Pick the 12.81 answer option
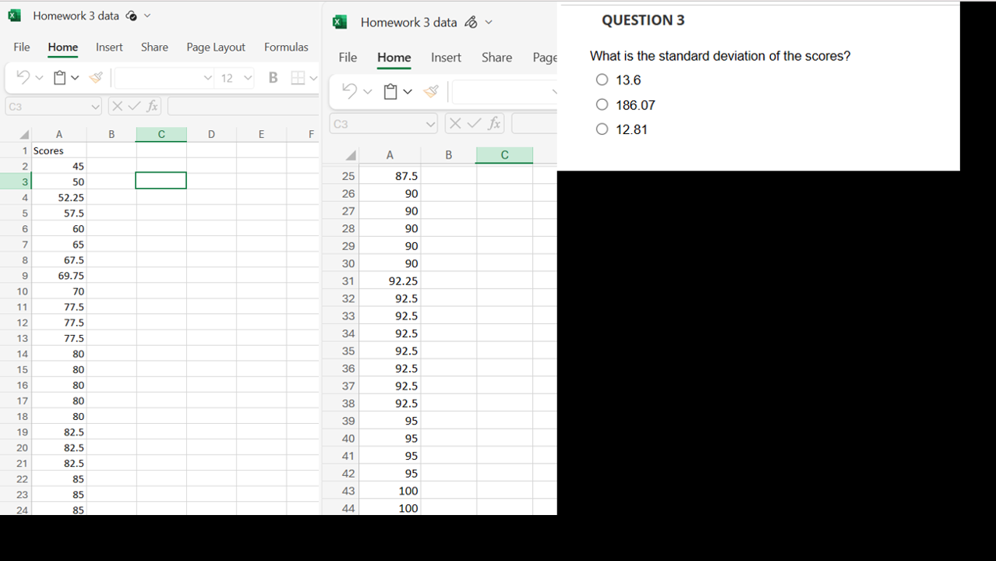 pyautogui.click(x=602, y=129)
